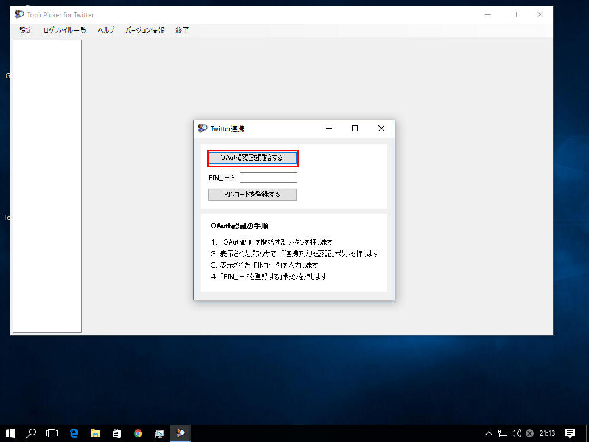The height and width of the screenshot is (442, 589).
Task: Click instruction step 4 about PINコードを登録する
Action: (269, 277)
